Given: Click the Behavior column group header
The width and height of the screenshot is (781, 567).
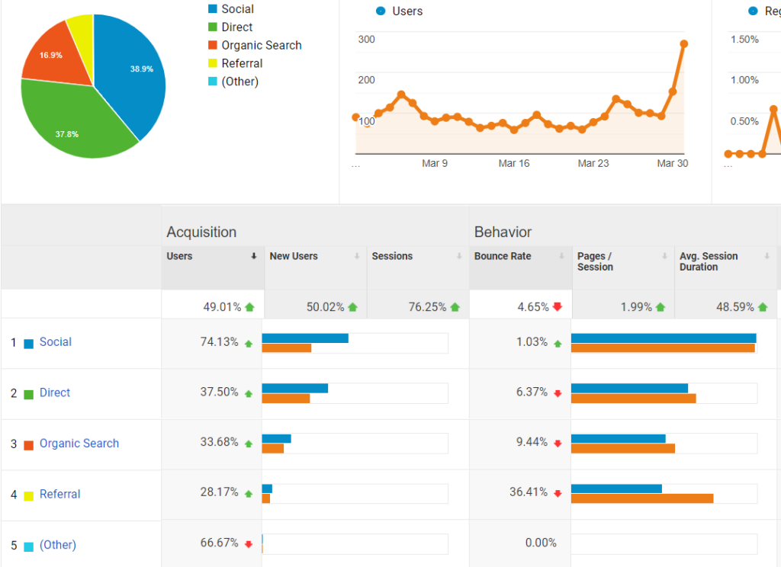Looking at the screenshot, I should pyautogui.click(x=503, y=232).
